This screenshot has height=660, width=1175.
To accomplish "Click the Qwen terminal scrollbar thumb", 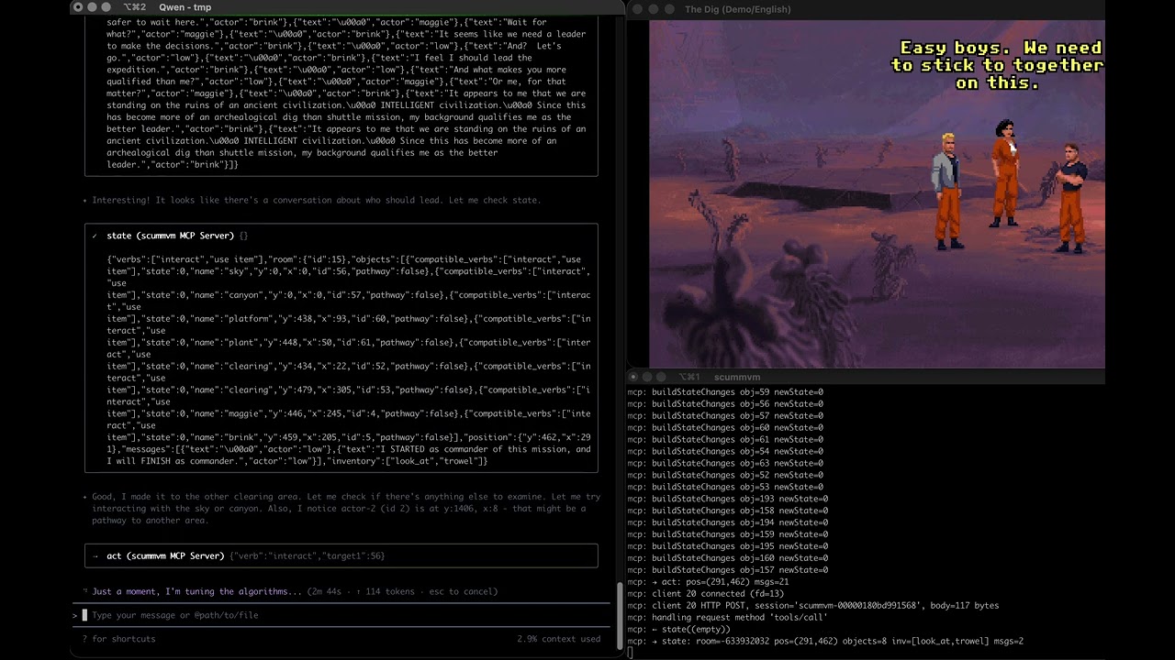I will click(x=620, y=617).
